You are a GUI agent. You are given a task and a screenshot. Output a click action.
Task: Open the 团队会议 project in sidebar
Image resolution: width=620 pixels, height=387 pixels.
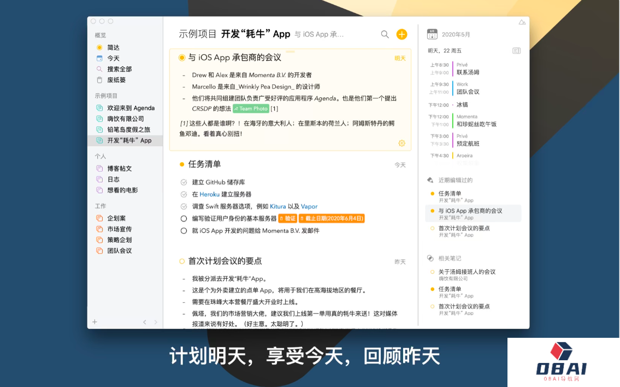(x=119, y=251)
